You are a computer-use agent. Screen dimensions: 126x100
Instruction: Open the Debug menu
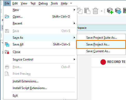[43, 3]
